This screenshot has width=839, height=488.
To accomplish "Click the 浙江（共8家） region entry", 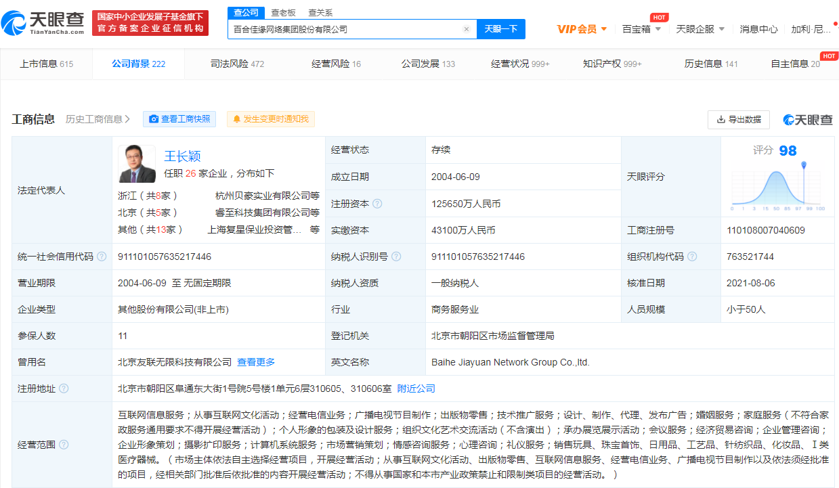I will (148, 196).
